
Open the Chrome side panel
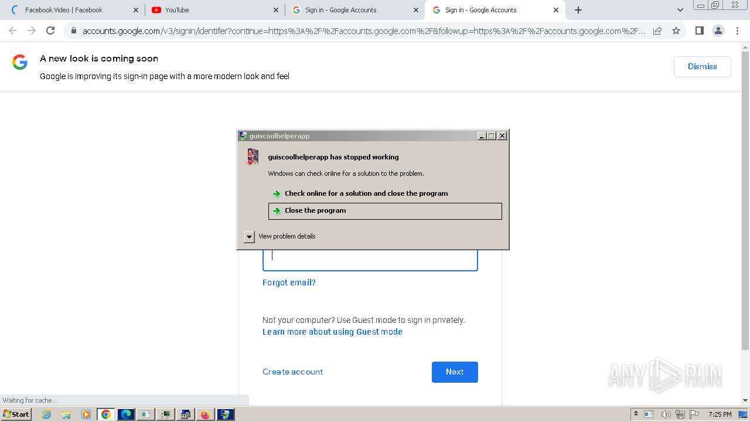pos(699,30)
